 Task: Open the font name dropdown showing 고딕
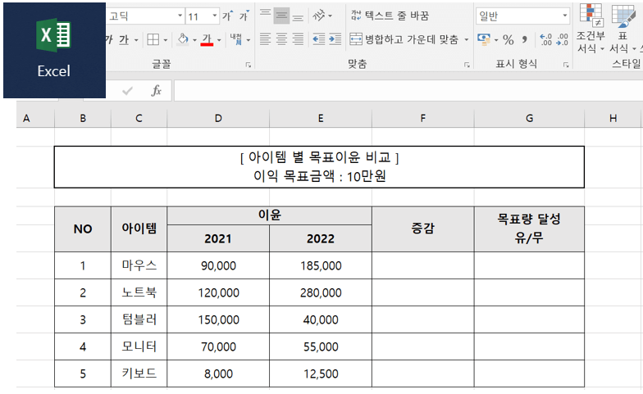(180, 16)
